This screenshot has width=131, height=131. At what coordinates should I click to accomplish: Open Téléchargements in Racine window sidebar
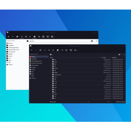point(39,61)
